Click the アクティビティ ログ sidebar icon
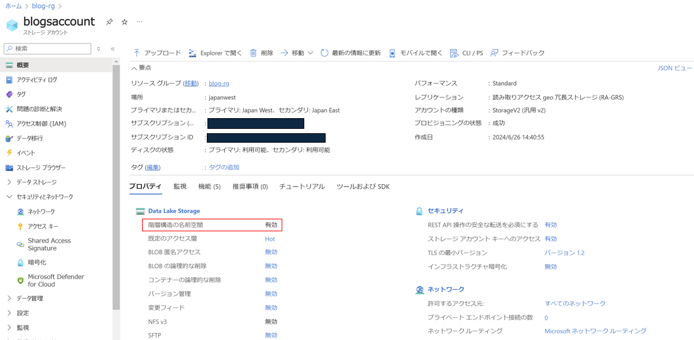The width and height of the screenshot is (694, 340). click(9, 80)
